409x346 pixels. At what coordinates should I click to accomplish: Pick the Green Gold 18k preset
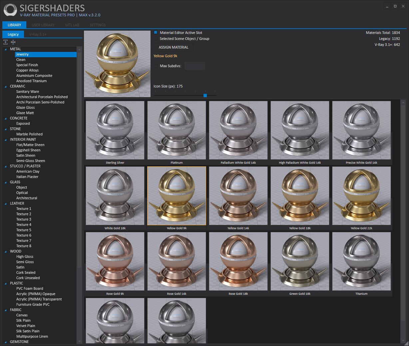(x=300, y=261)
